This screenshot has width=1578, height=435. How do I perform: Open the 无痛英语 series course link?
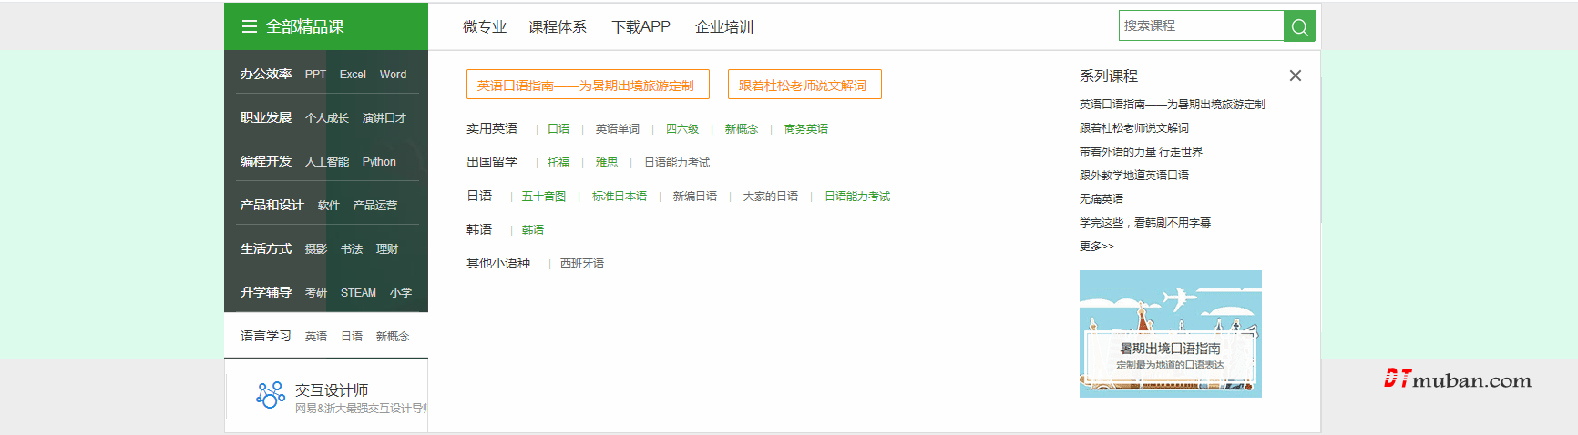pyautogui.click(x=1101, y=198)
